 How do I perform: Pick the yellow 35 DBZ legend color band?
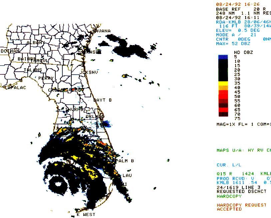(223, 83)
